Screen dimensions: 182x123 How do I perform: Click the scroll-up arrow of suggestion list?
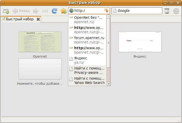coord(108,17)
